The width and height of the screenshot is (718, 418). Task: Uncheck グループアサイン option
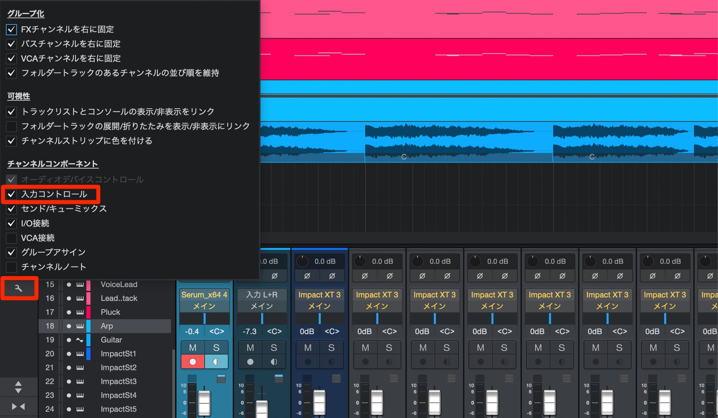coord(12,252)
